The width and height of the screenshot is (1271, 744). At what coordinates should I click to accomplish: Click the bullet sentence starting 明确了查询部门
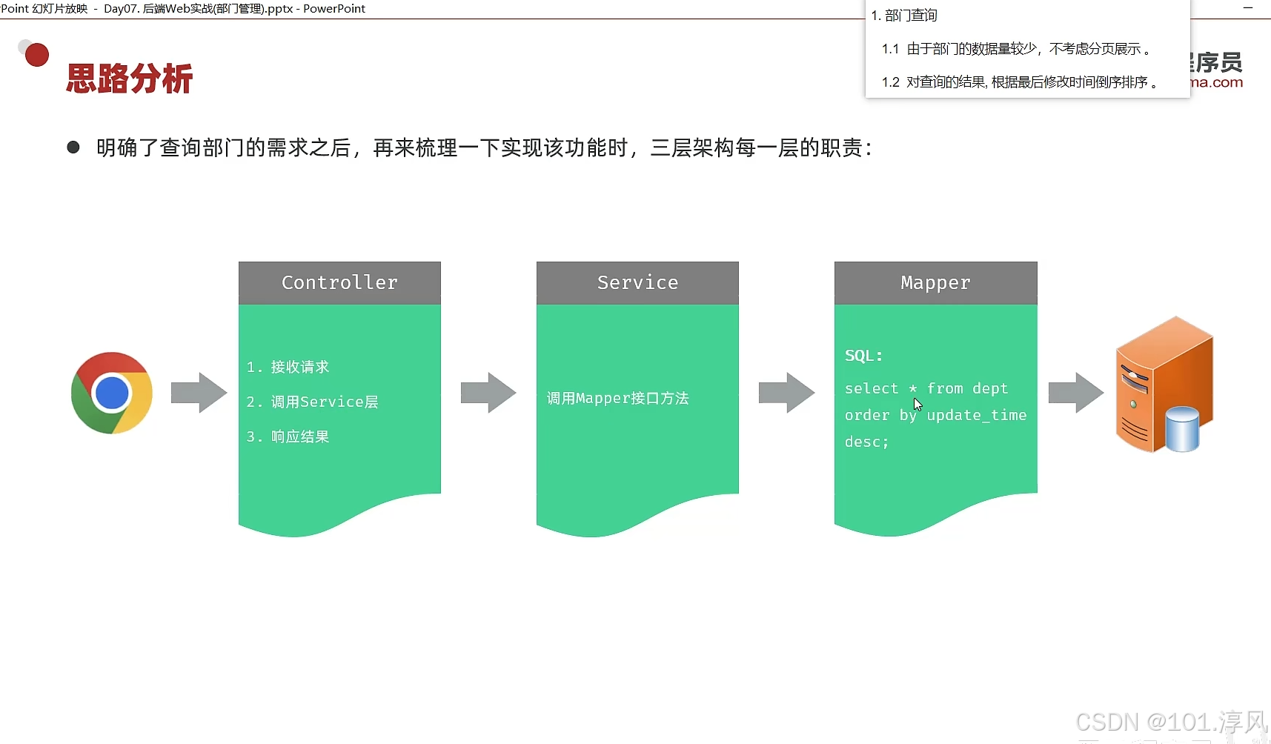tap(485, 148)
